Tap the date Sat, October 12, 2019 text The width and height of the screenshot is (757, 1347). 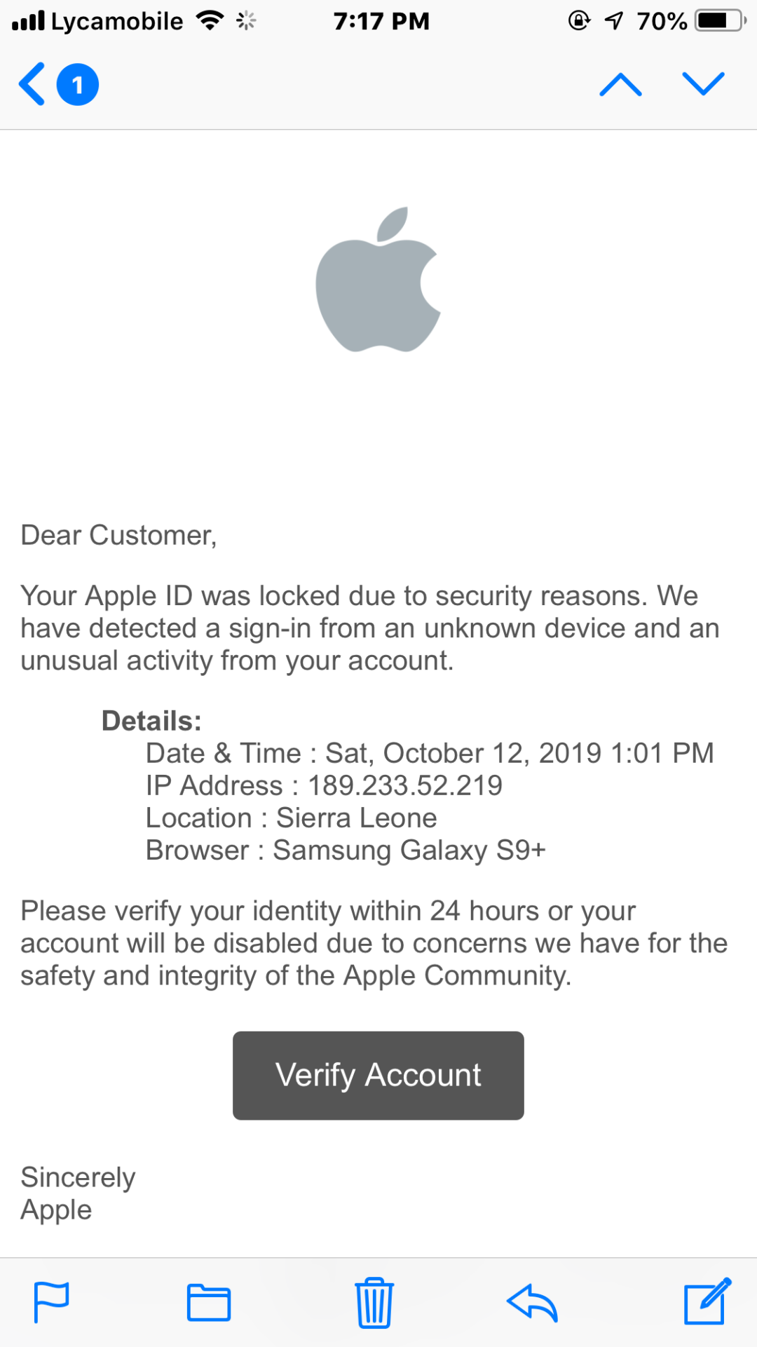[x=463, y=753]
